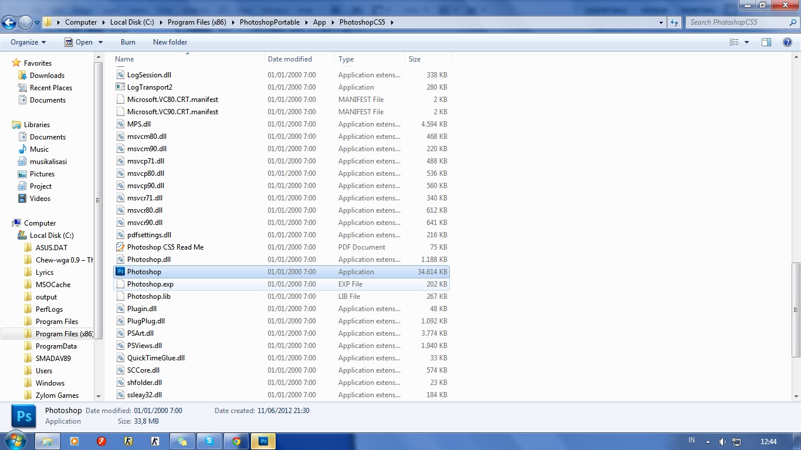Click the Local Disk (C:) drive icon
Screen dimensions: 801x450
click(22, 235)
